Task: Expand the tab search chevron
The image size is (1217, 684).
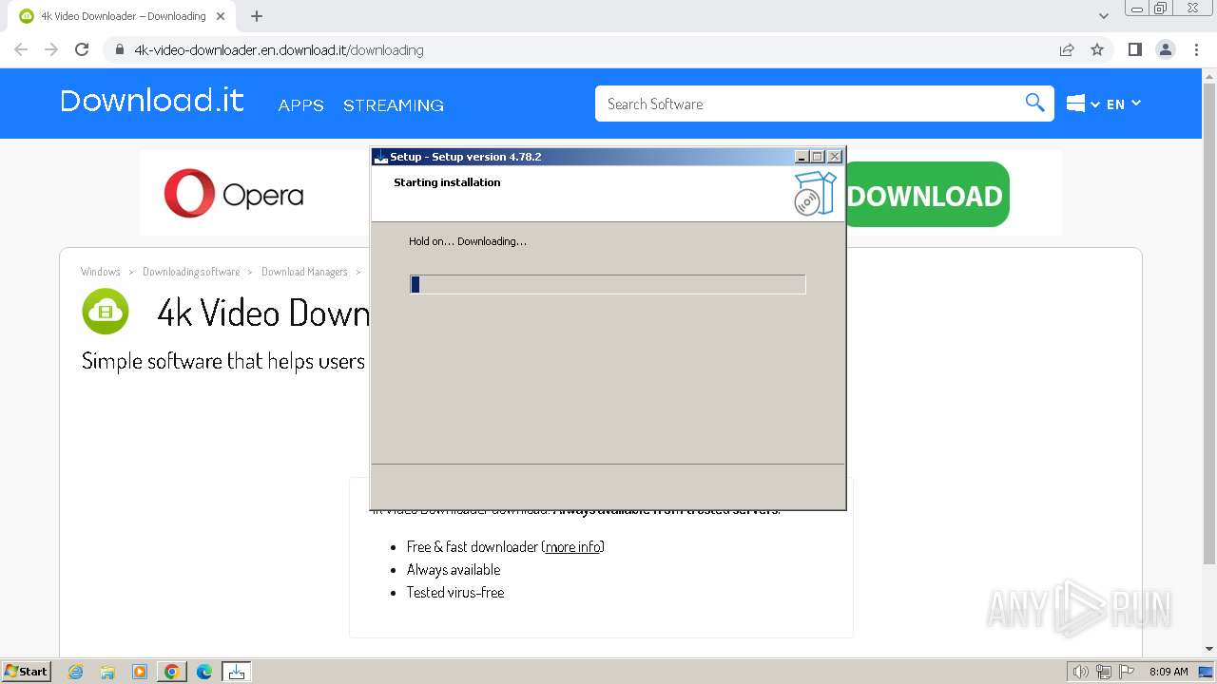Action: pos(1104,16)
